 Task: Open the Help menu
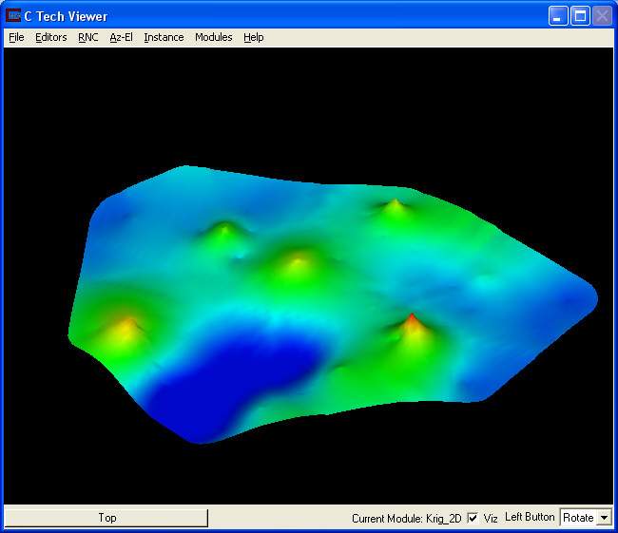254,37
